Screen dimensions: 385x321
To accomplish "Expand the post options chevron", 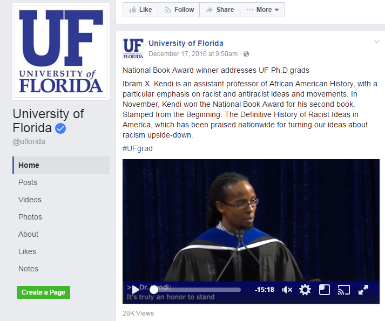I will 377,42.
